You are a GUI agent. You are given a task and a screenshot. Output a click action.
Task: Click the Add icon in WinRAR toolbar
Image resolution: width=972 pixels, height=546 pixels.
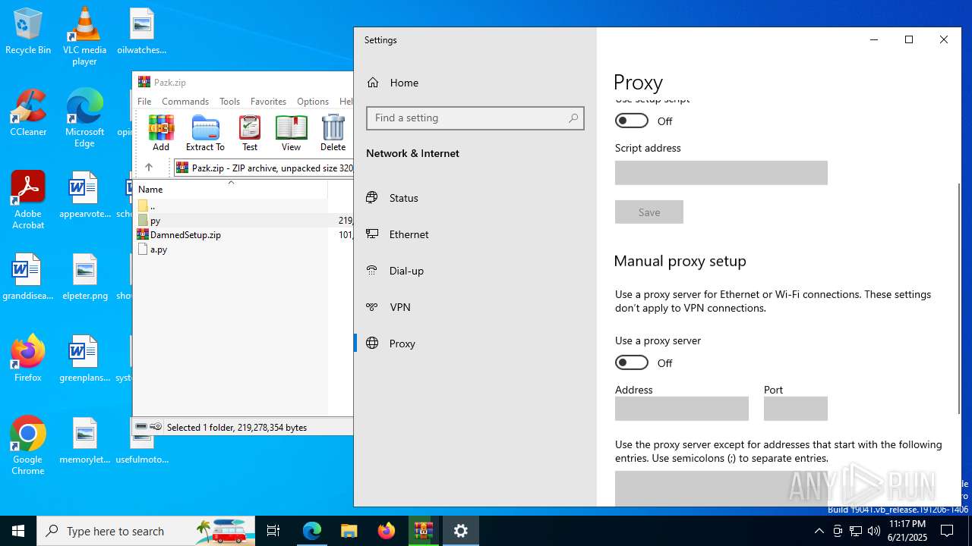pos(161,133)
